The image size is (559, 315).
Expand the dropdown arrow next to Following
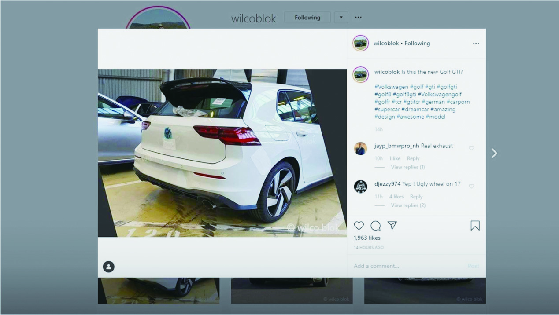pyautogui.click(x=341, y=18)
